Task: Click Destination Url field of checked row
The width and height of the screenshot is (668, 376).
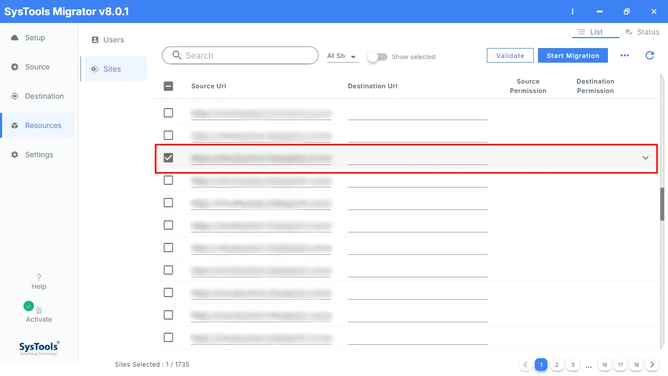Action: 418,158
